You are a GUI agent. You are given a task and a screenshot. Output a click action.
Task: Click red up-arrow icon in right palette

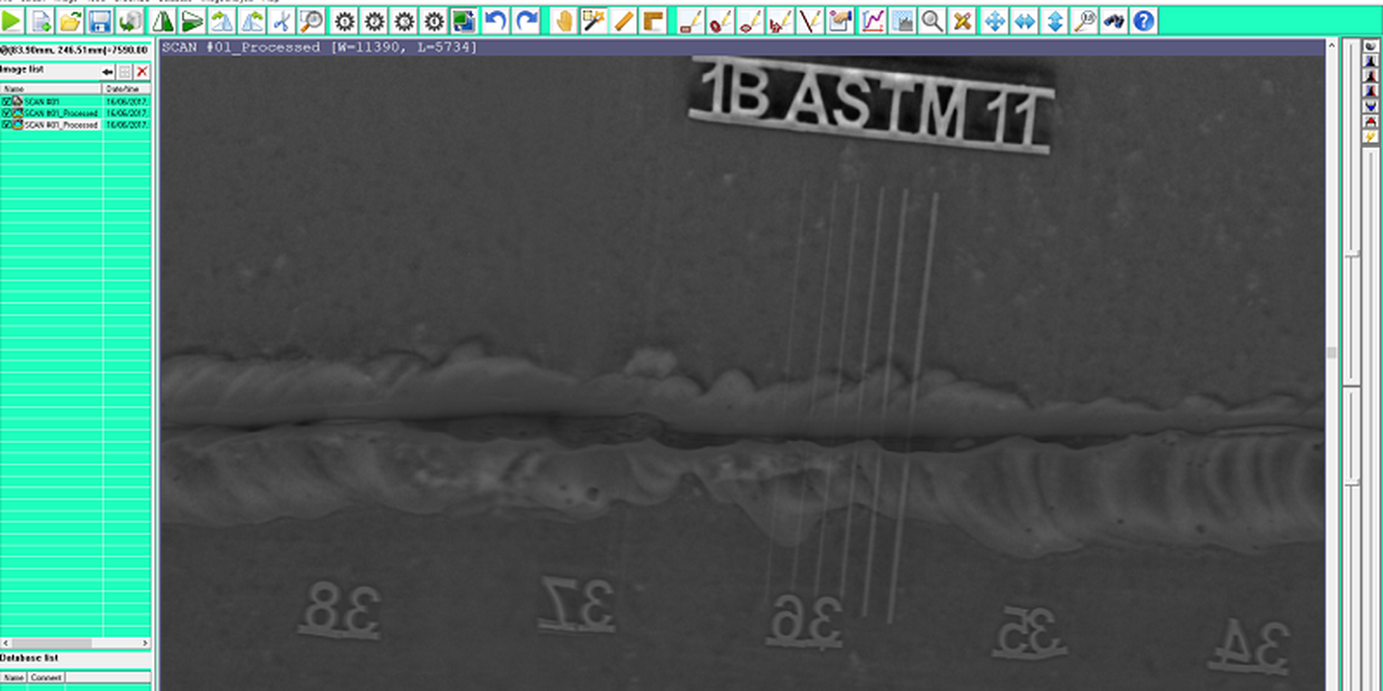click(x=1371, y=120)
